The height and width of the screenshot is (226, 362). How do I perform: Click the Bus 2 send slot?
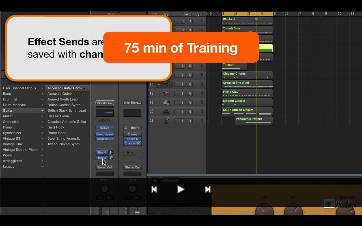pos(102,158)
